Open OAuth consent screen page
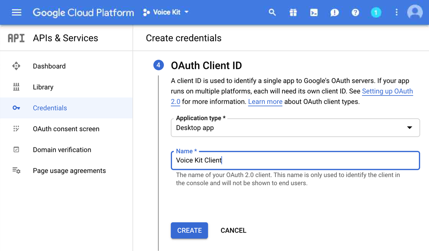 coord(66,129)
